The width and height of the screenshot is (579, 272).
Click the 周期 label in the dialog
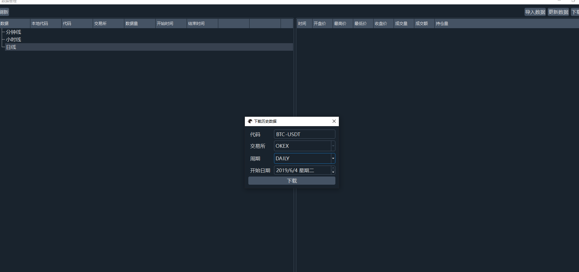point(255,159)
